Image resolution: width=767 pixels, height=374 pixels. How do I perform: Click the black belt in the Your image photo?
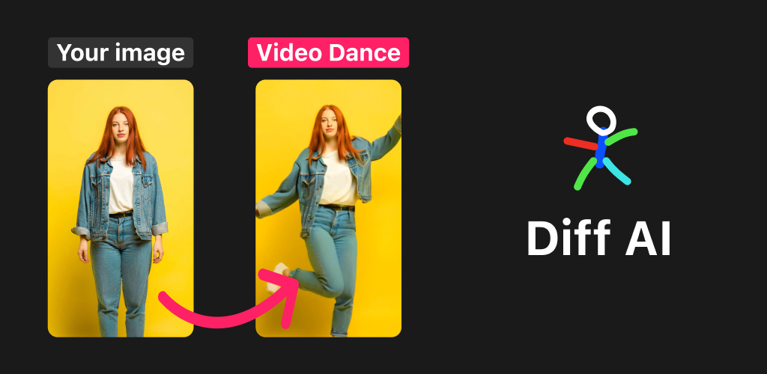121,214
